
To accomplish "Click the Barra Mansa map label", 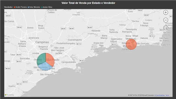I will pos(104,37).
